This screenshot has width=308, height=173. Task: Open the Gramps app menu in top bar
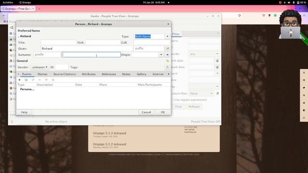(x=25, y=2)
